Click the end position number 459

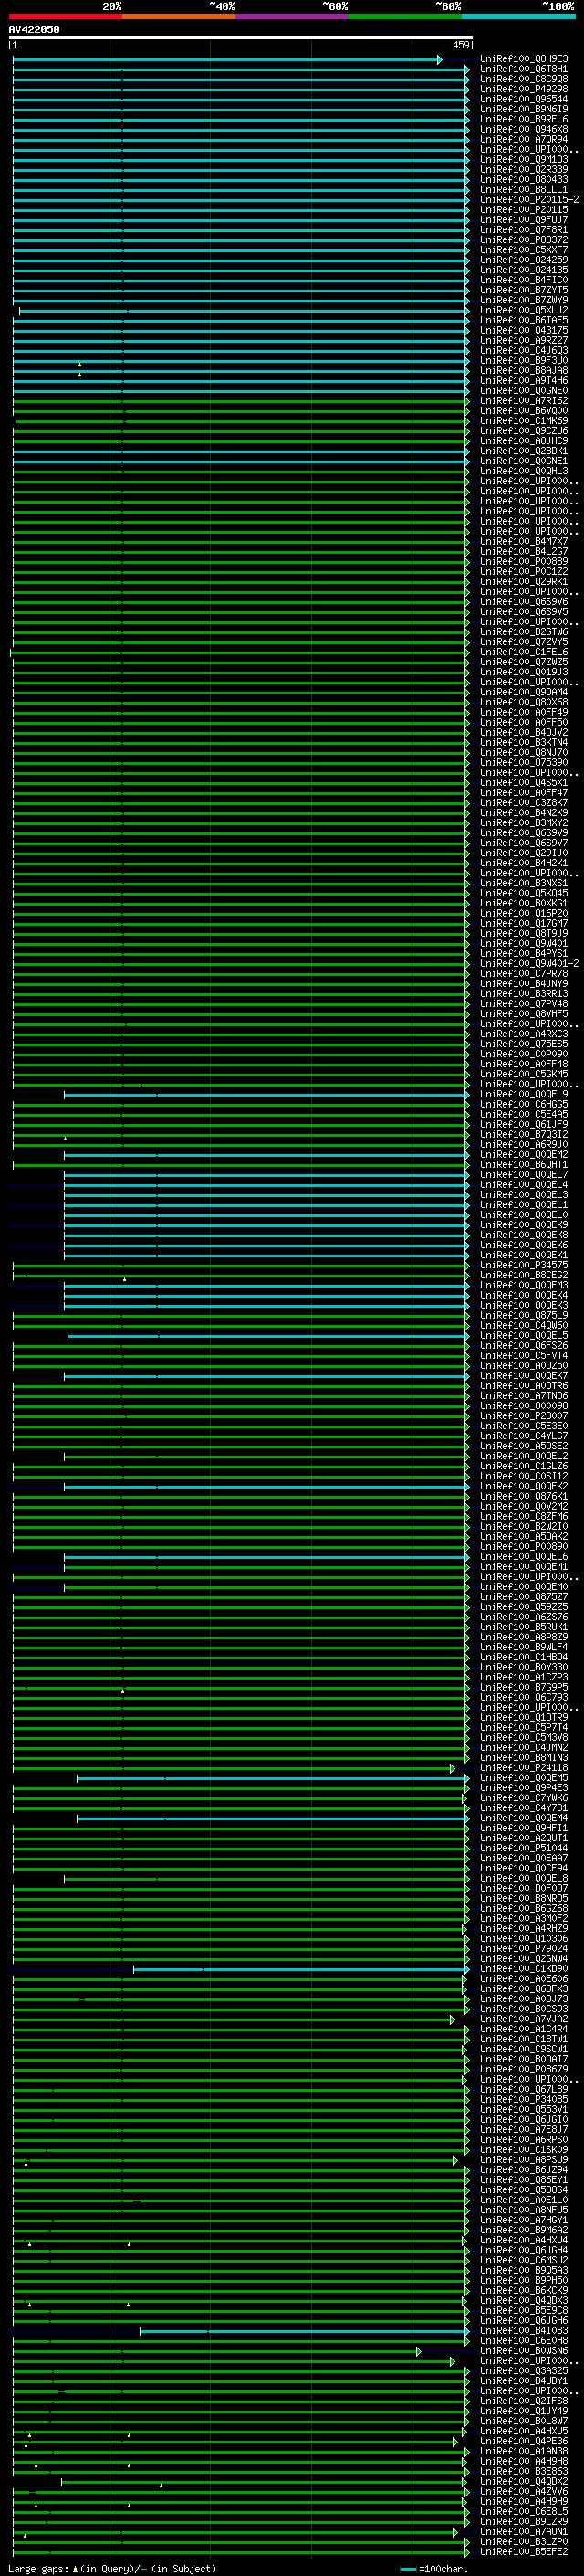[460, 45]
